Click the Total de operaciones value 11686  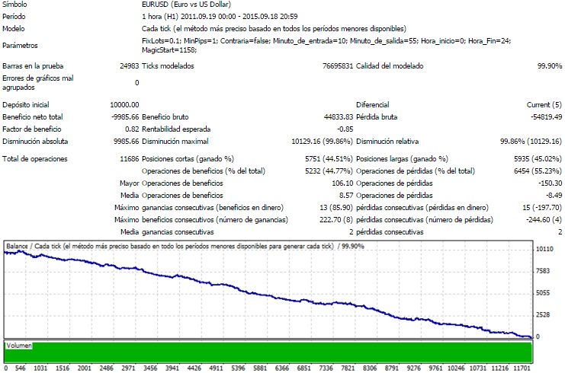[126, 158]
